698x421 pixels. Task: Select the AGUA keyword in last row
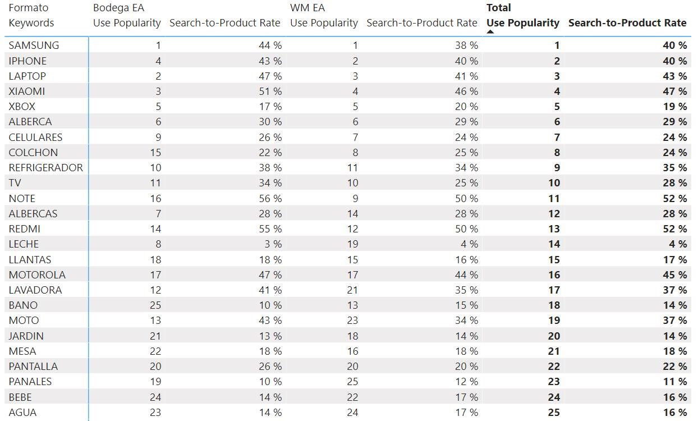pos(22,412)
